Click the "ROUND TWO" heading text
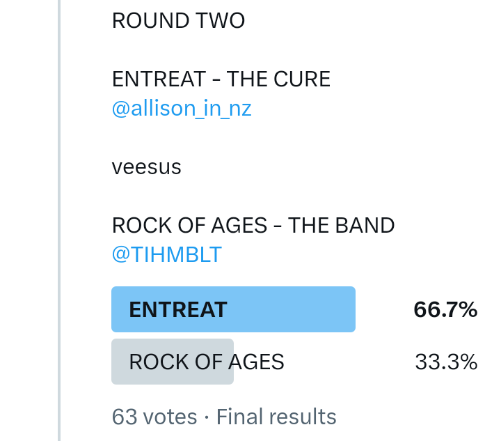Viewport: 501px width, 441px height. 178,21
